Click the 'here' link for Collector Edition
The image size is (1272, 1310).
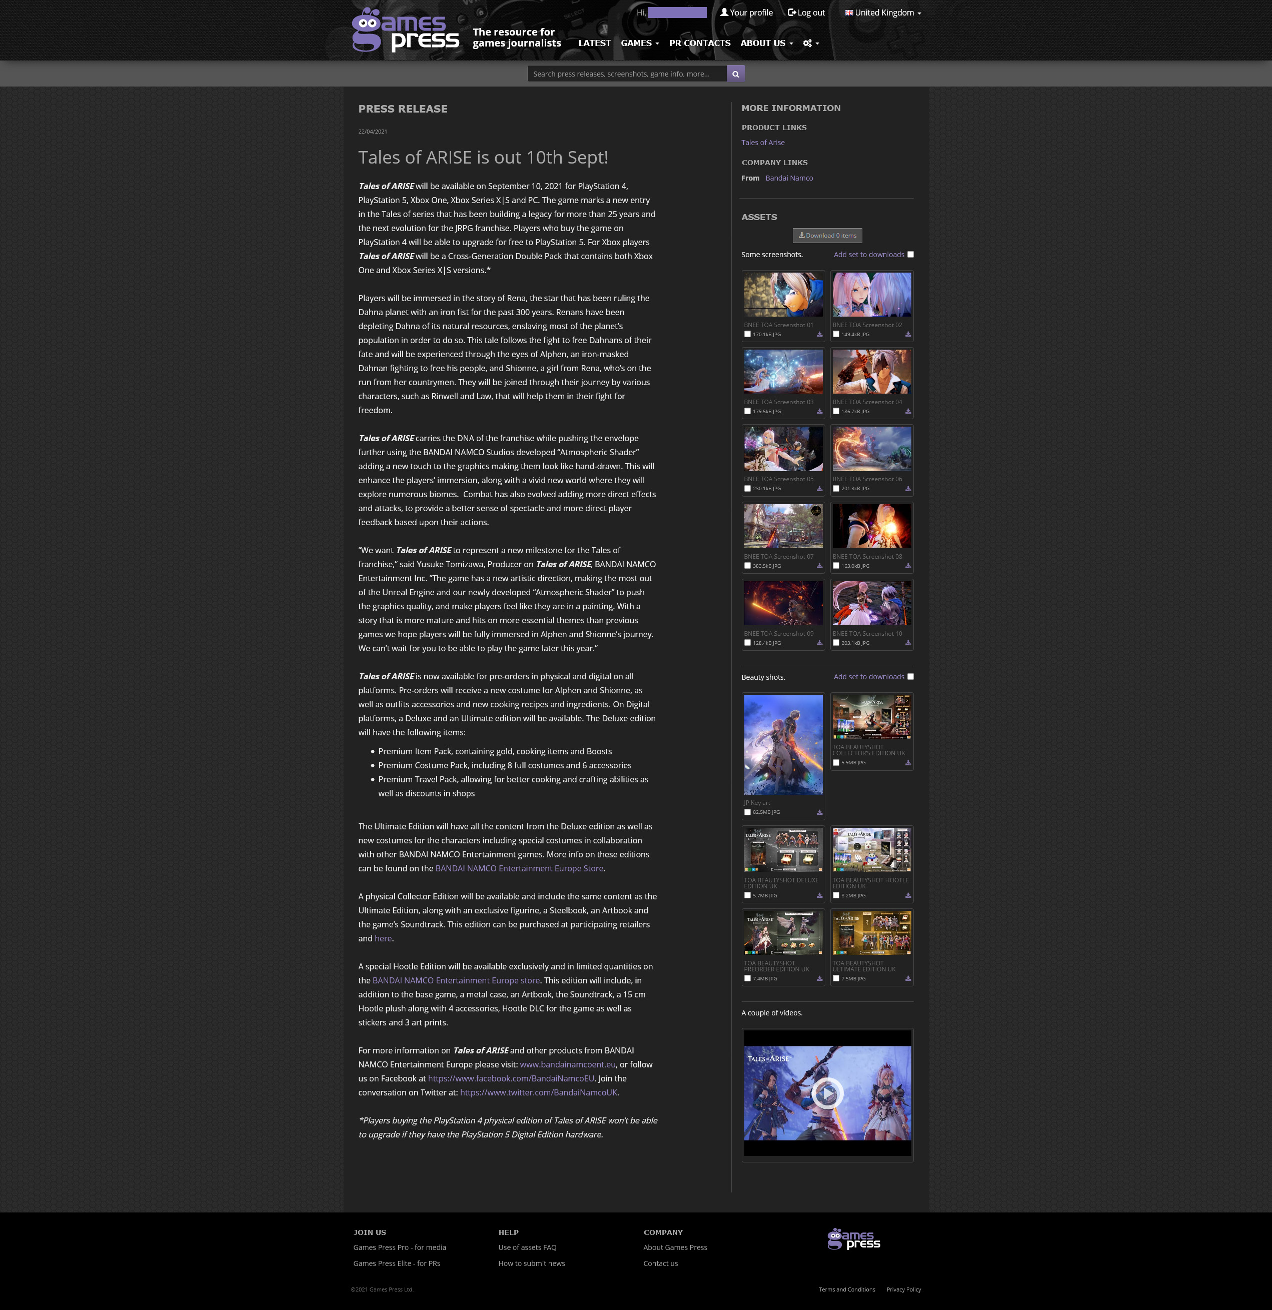point(383,938)
